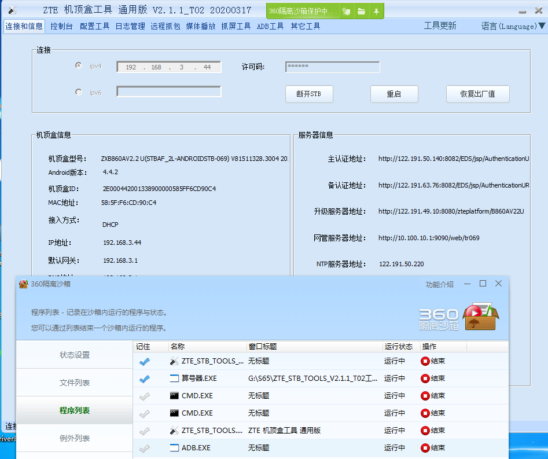Click the 接入方式 value DHCP

(x=111, y=225)
